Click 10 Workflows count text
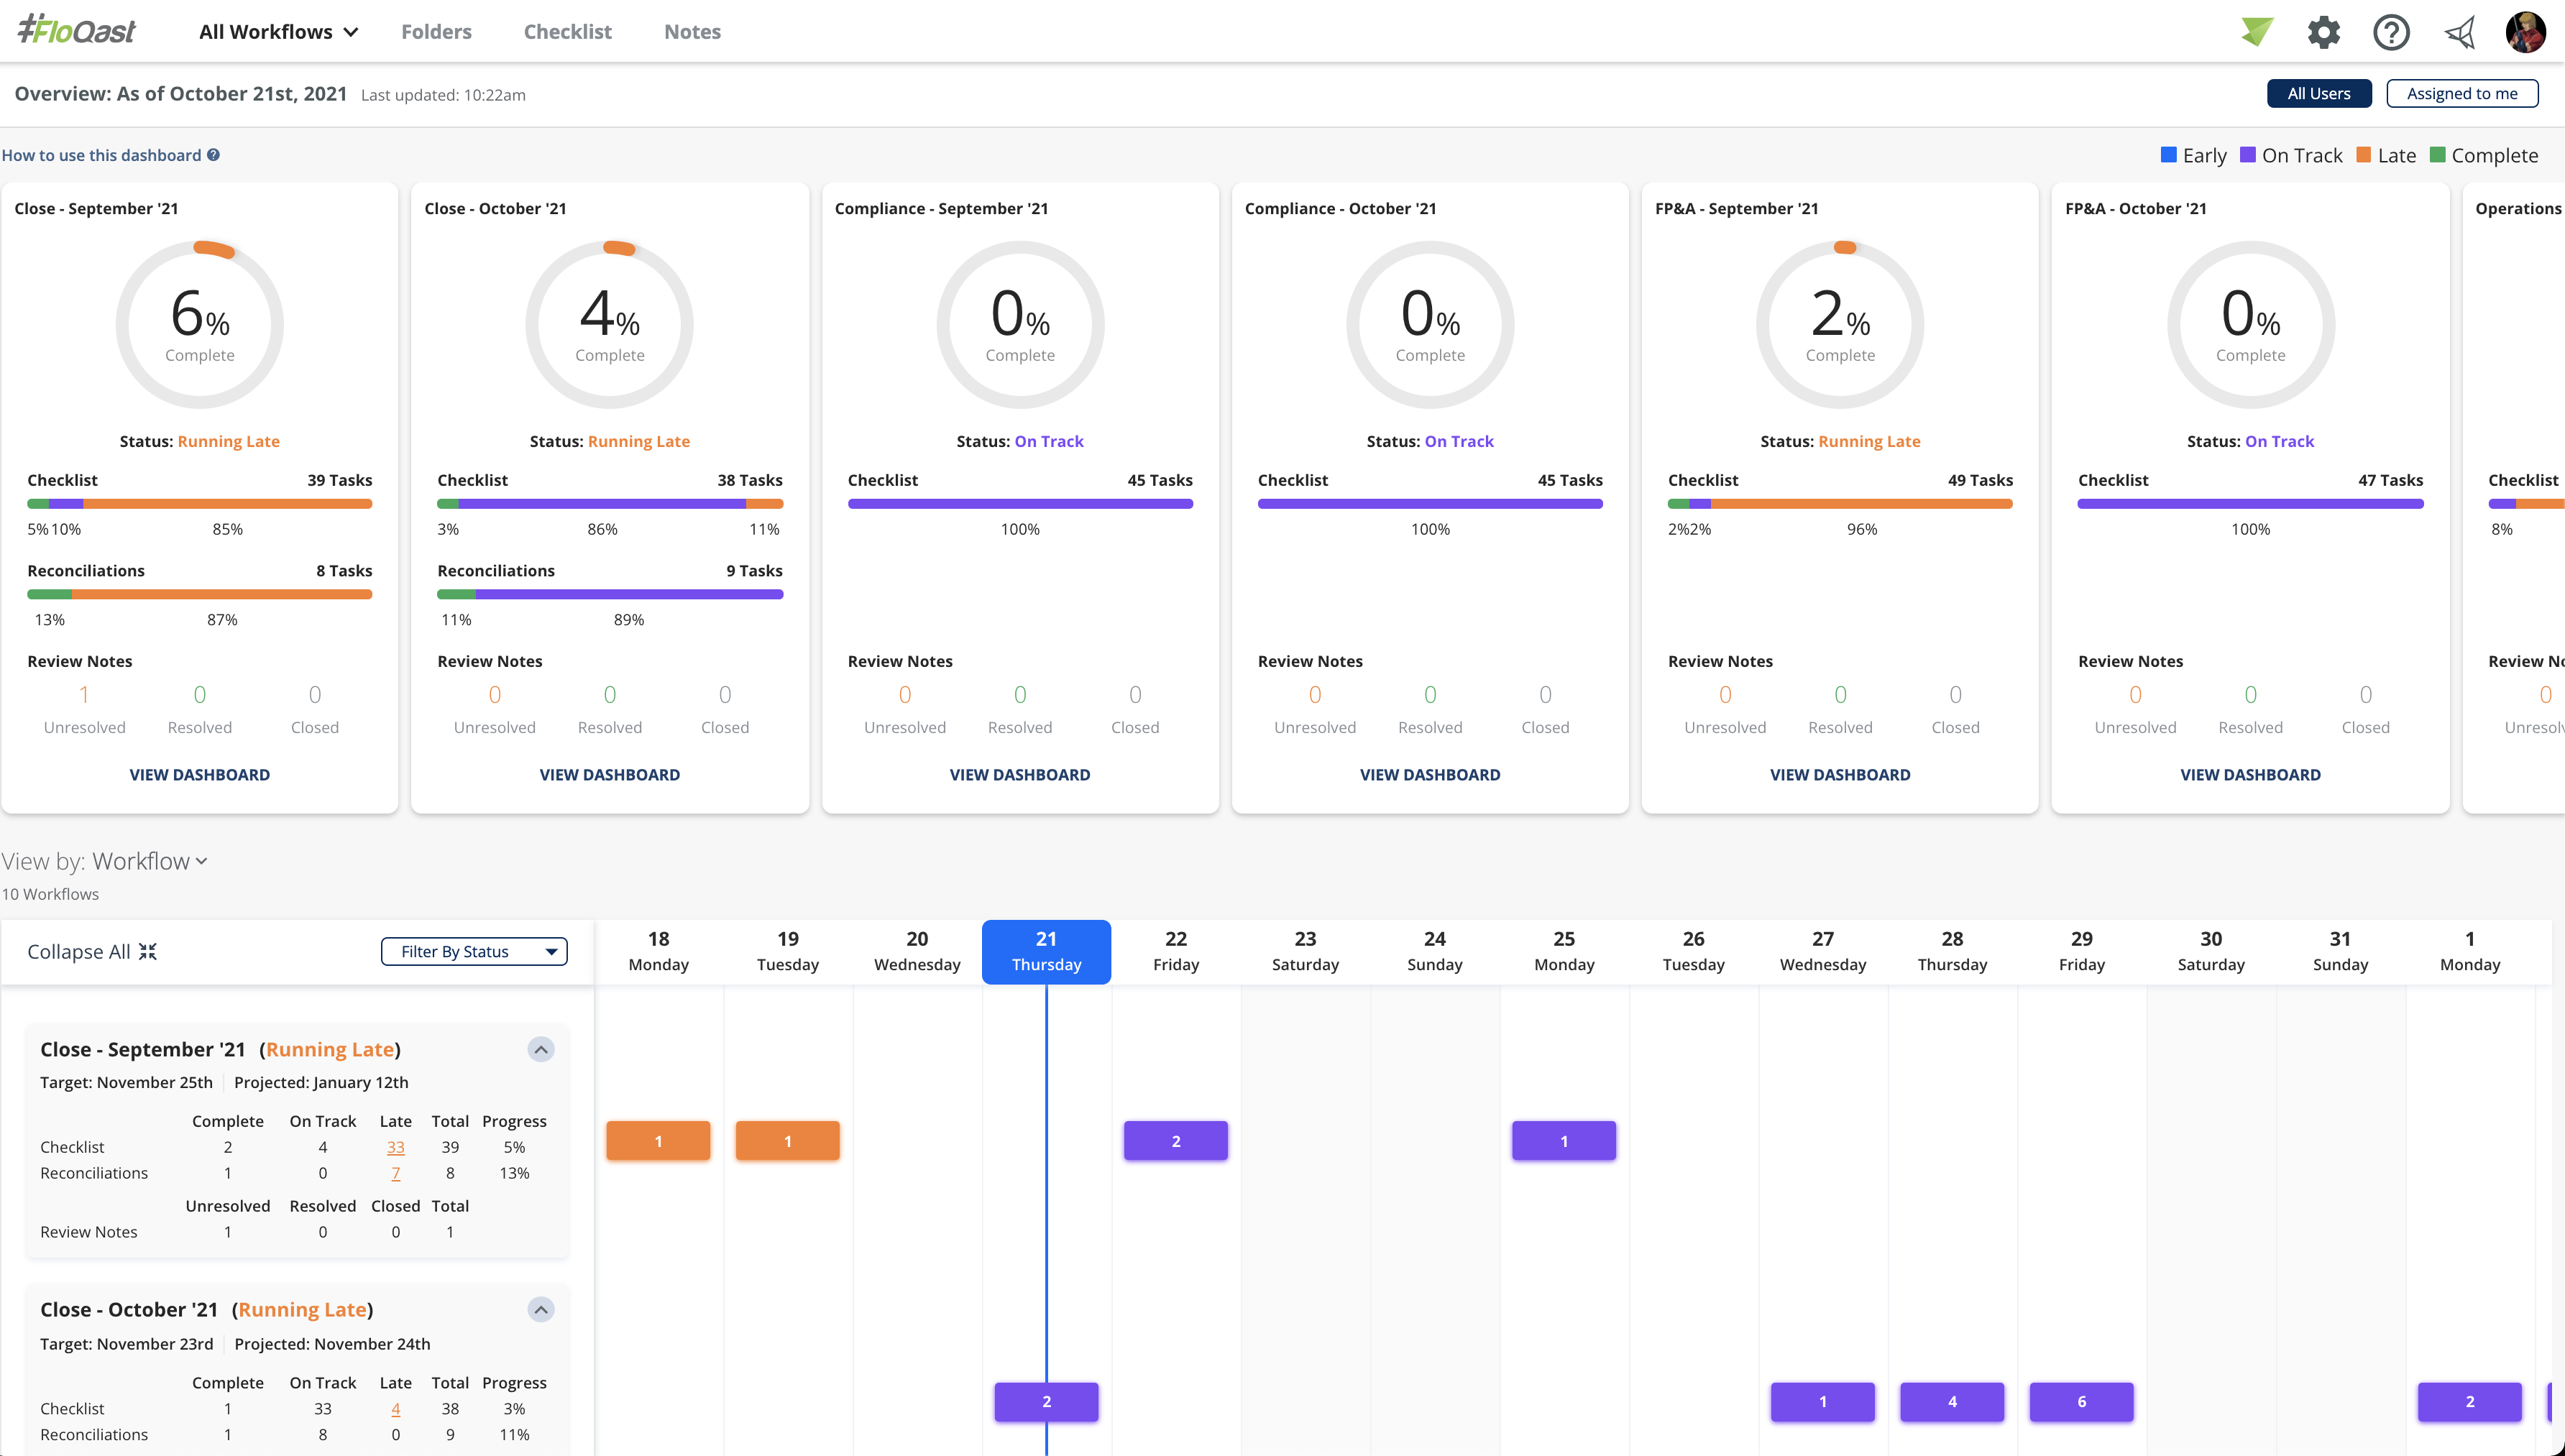The width and height of the screenshot is (2565, 1456). pos(50,894)
